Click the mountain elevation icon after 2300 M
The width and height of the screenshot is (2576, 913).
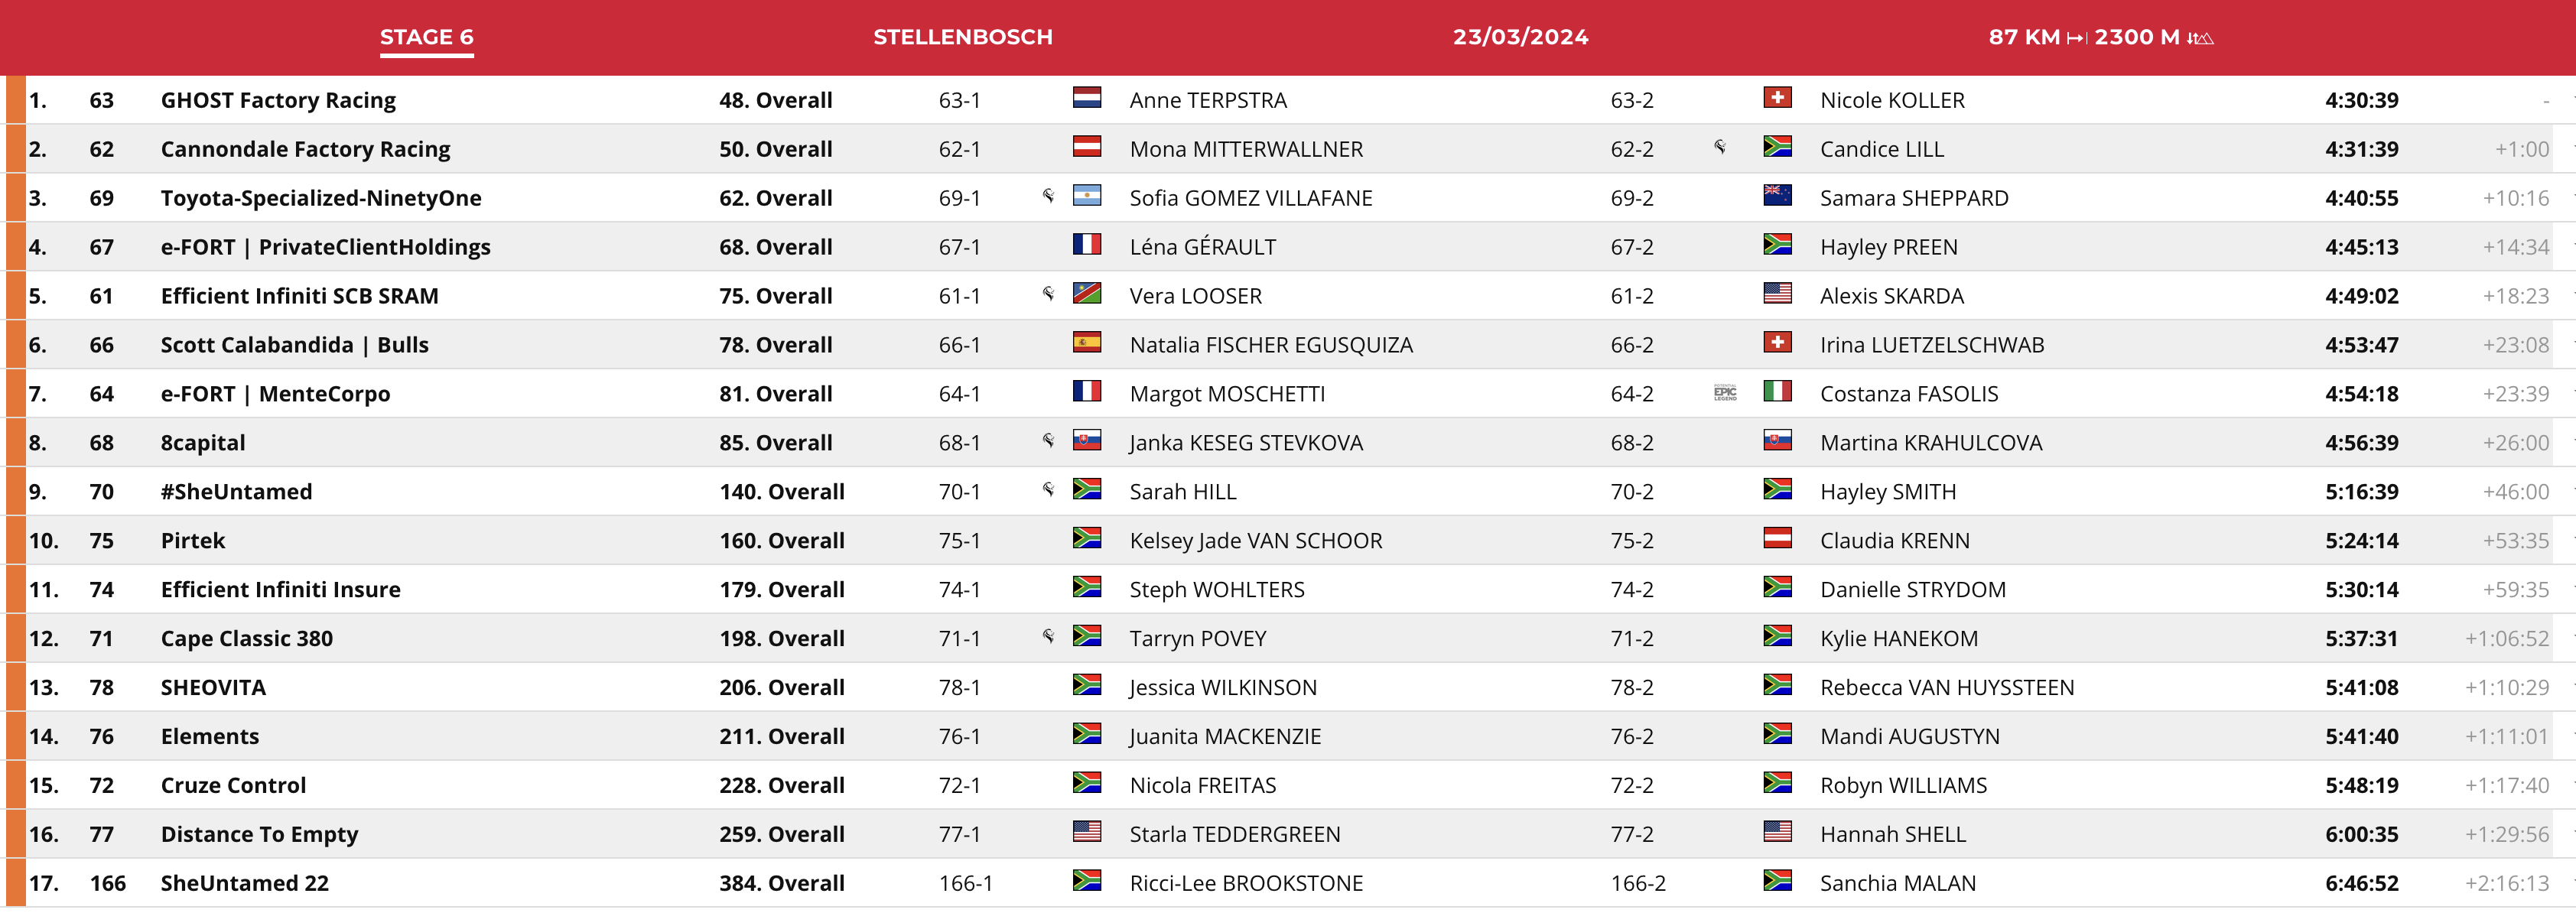[x=2200, y=38]
